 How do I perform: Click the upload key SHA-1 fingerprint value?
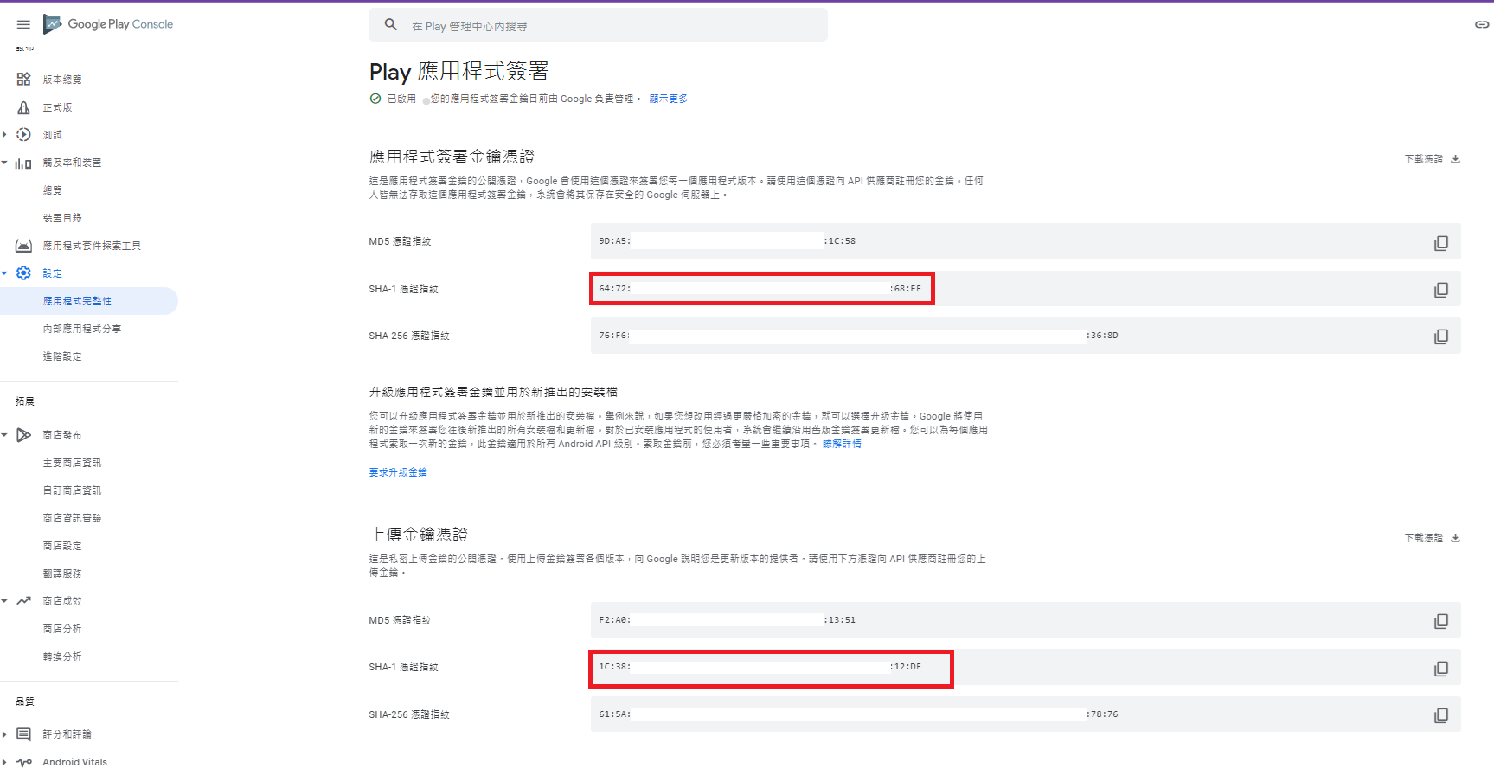tap(760, 667)
